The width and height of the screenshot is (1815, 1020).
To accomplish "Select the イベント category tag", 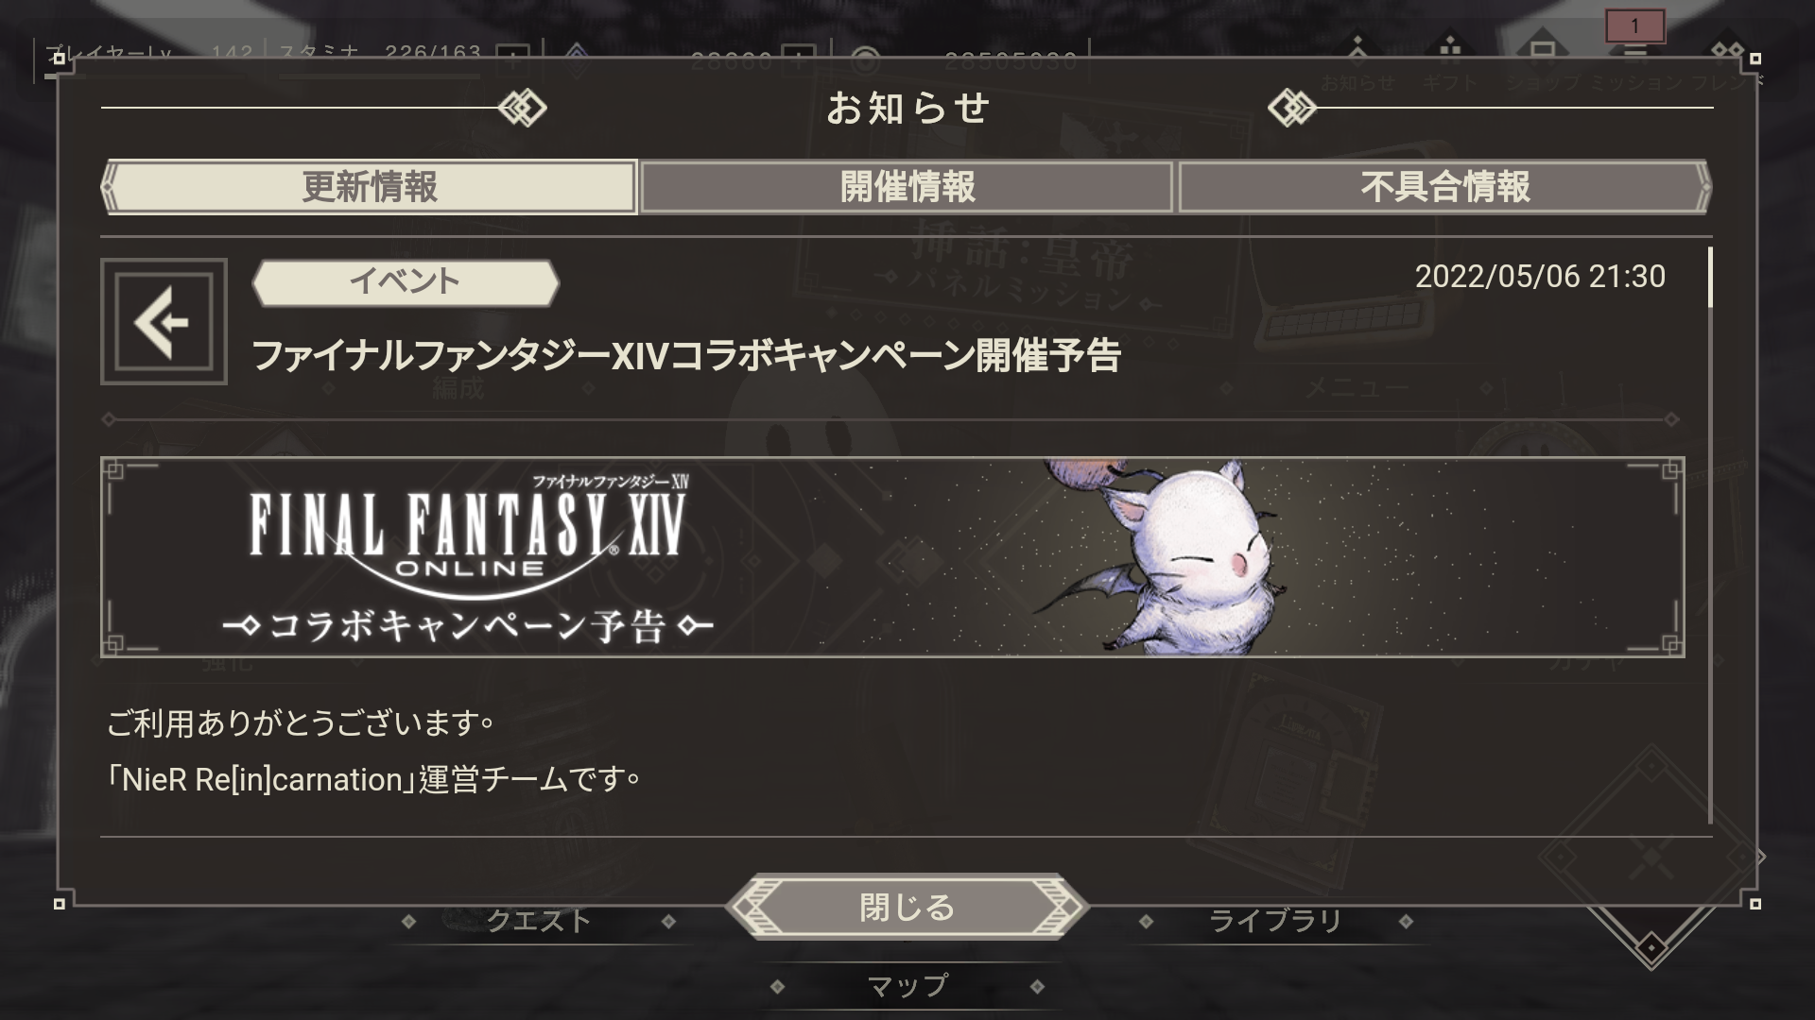I will click(406, 281).
